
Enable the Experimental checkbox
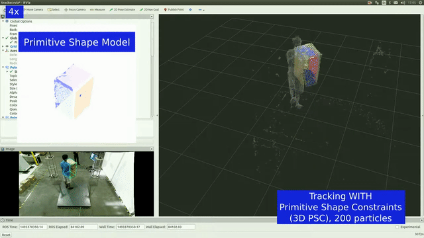(x=397, y=227)
